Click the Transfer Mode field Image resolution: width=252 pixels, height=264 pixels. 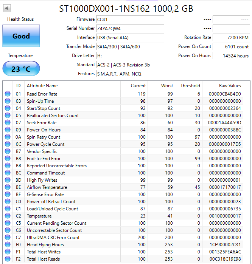(x=130, y=46)
